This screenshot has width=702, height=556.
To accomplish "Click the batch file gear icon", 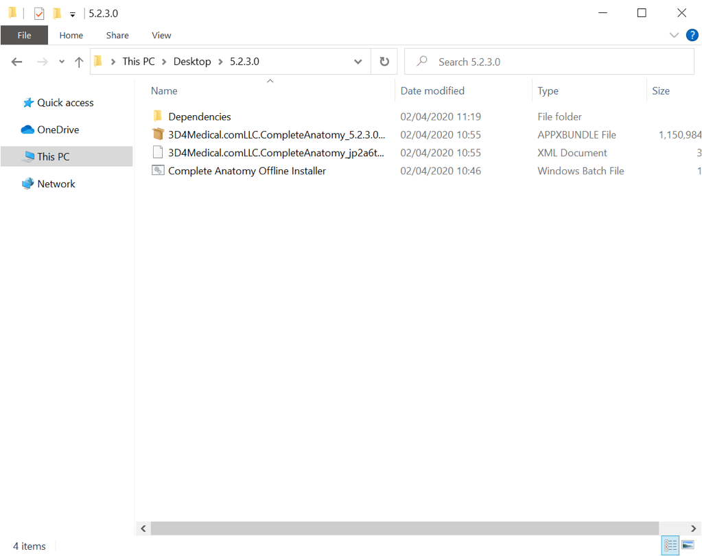I will tap(158, 171).
